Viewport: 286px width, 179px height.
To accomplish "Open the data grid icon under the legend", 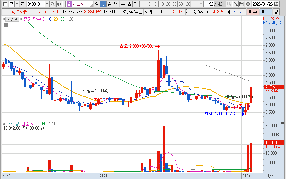I will pos(6,25).
